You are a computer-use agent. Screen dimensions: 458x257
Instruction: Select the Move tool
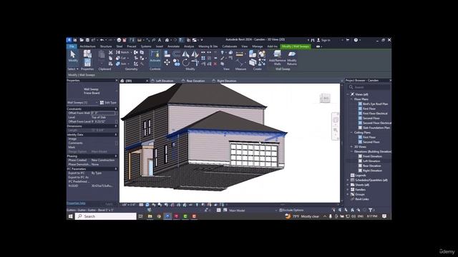coord(167,62)
